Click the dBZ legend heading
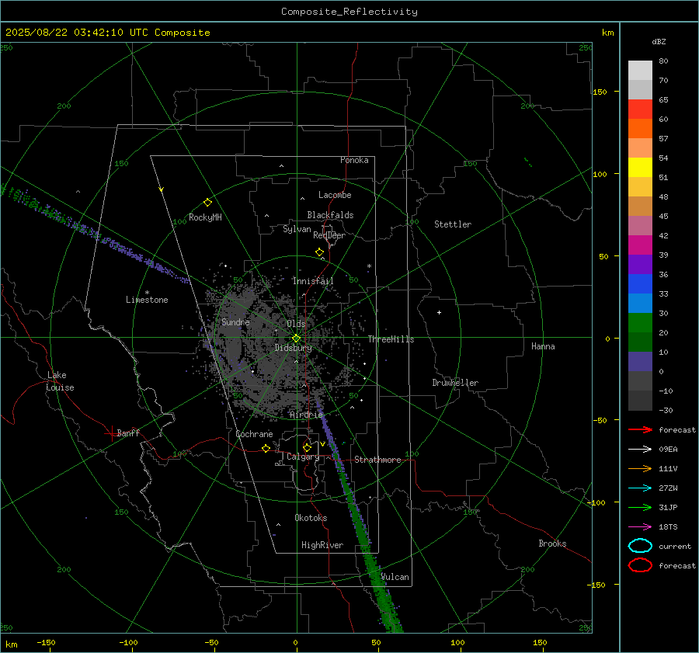 [x=659, y=41]
